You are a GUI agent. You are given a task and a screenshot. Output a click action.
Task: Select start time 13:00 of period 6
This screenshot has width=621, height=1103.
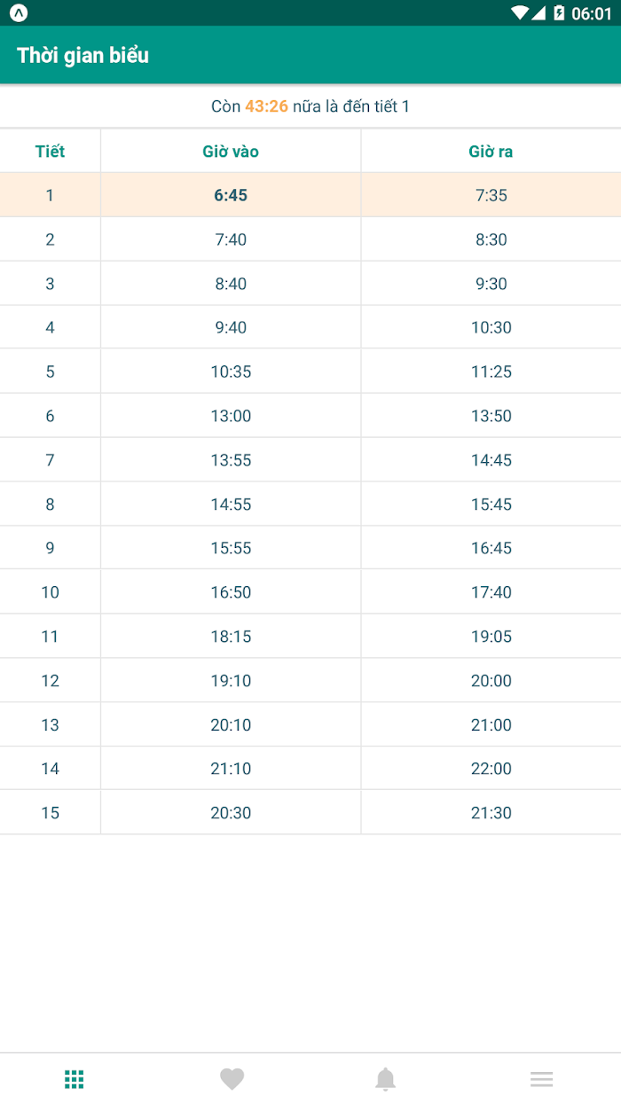pos(231,416)
